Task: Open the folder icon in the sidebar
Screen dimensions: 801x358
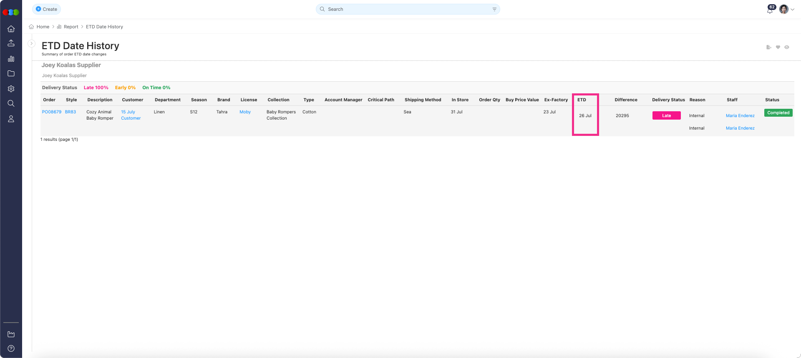Action: pos(11,74)
